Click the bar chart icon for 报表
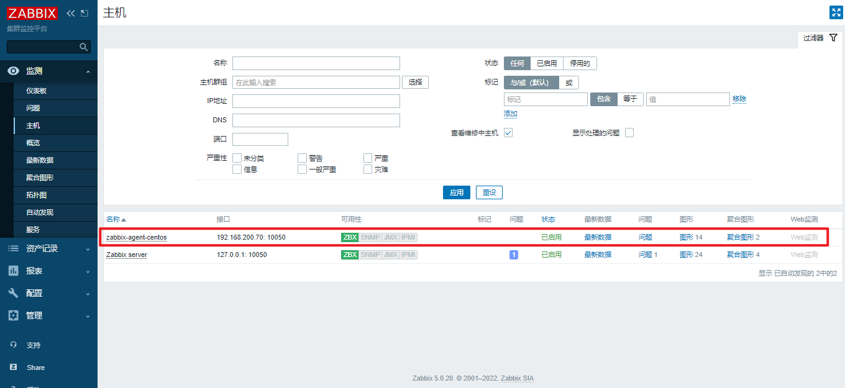 point(13,271)
